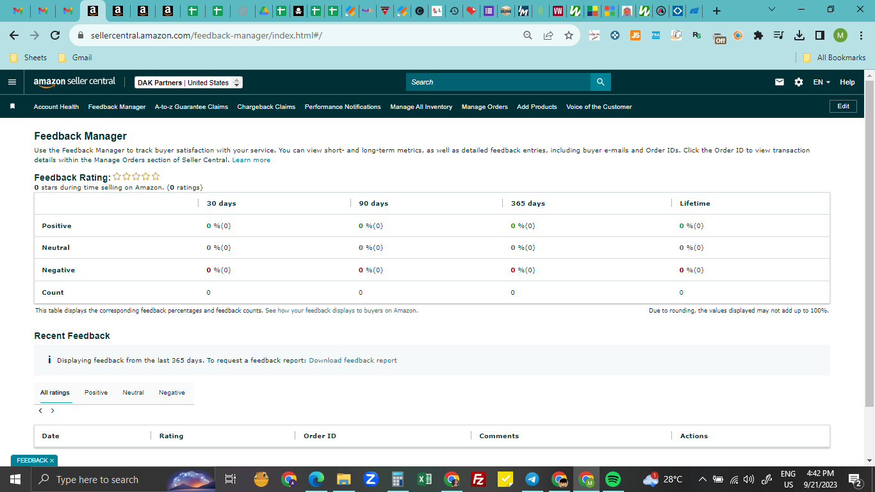Switch to the Negative feedback tab
This screenshot has width=875, height=492.
(x=172, y=393)
